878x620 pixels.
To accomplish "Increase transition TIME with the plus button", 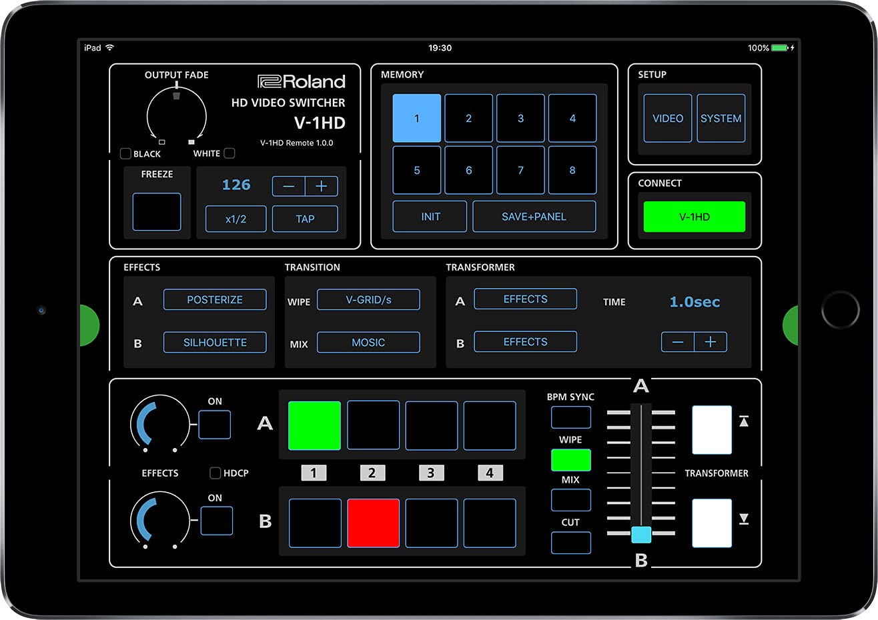I will tap(711, 342).
